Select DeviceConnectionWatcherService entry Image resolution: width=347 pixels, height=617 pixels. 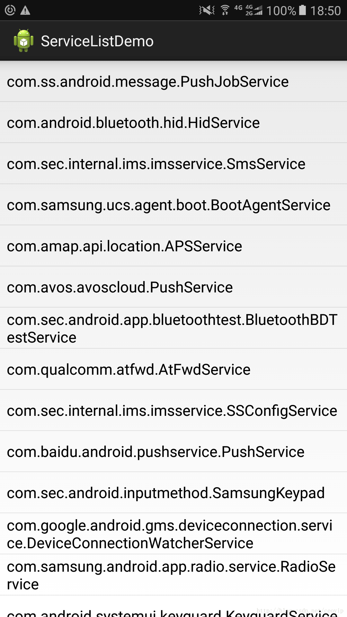[173, 534]
